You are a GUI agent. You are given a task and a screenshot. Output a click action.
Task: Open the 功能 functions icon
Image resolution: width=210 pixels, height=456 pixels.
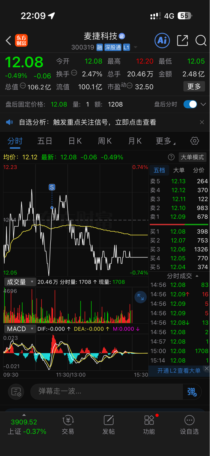(149, 425)
